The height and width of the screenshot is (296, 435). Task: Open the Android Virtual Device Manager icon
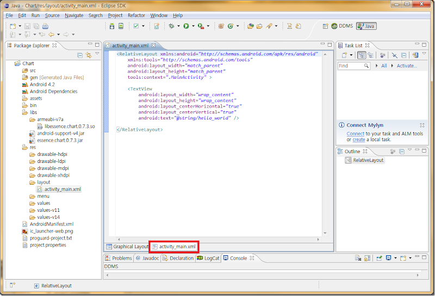(x=121, y=26)
